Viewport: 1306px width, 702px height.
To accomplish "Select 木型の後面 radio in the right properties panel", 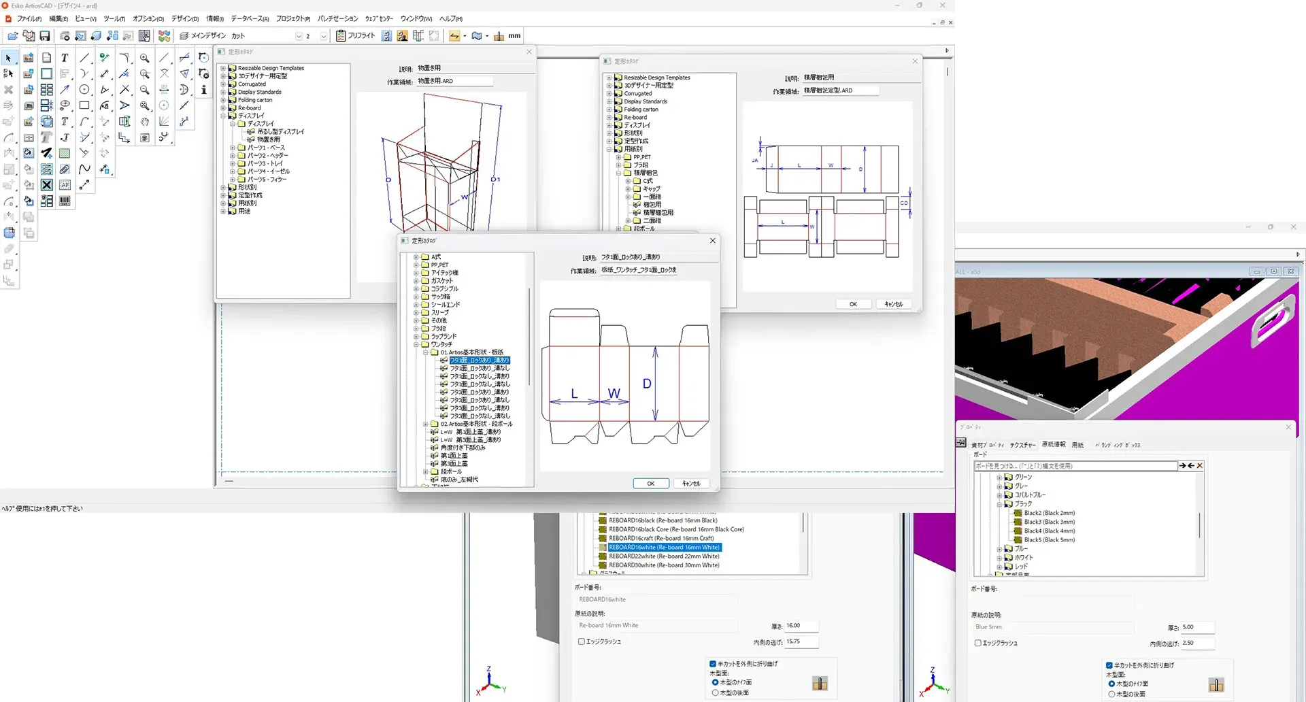I will 1111,694.
